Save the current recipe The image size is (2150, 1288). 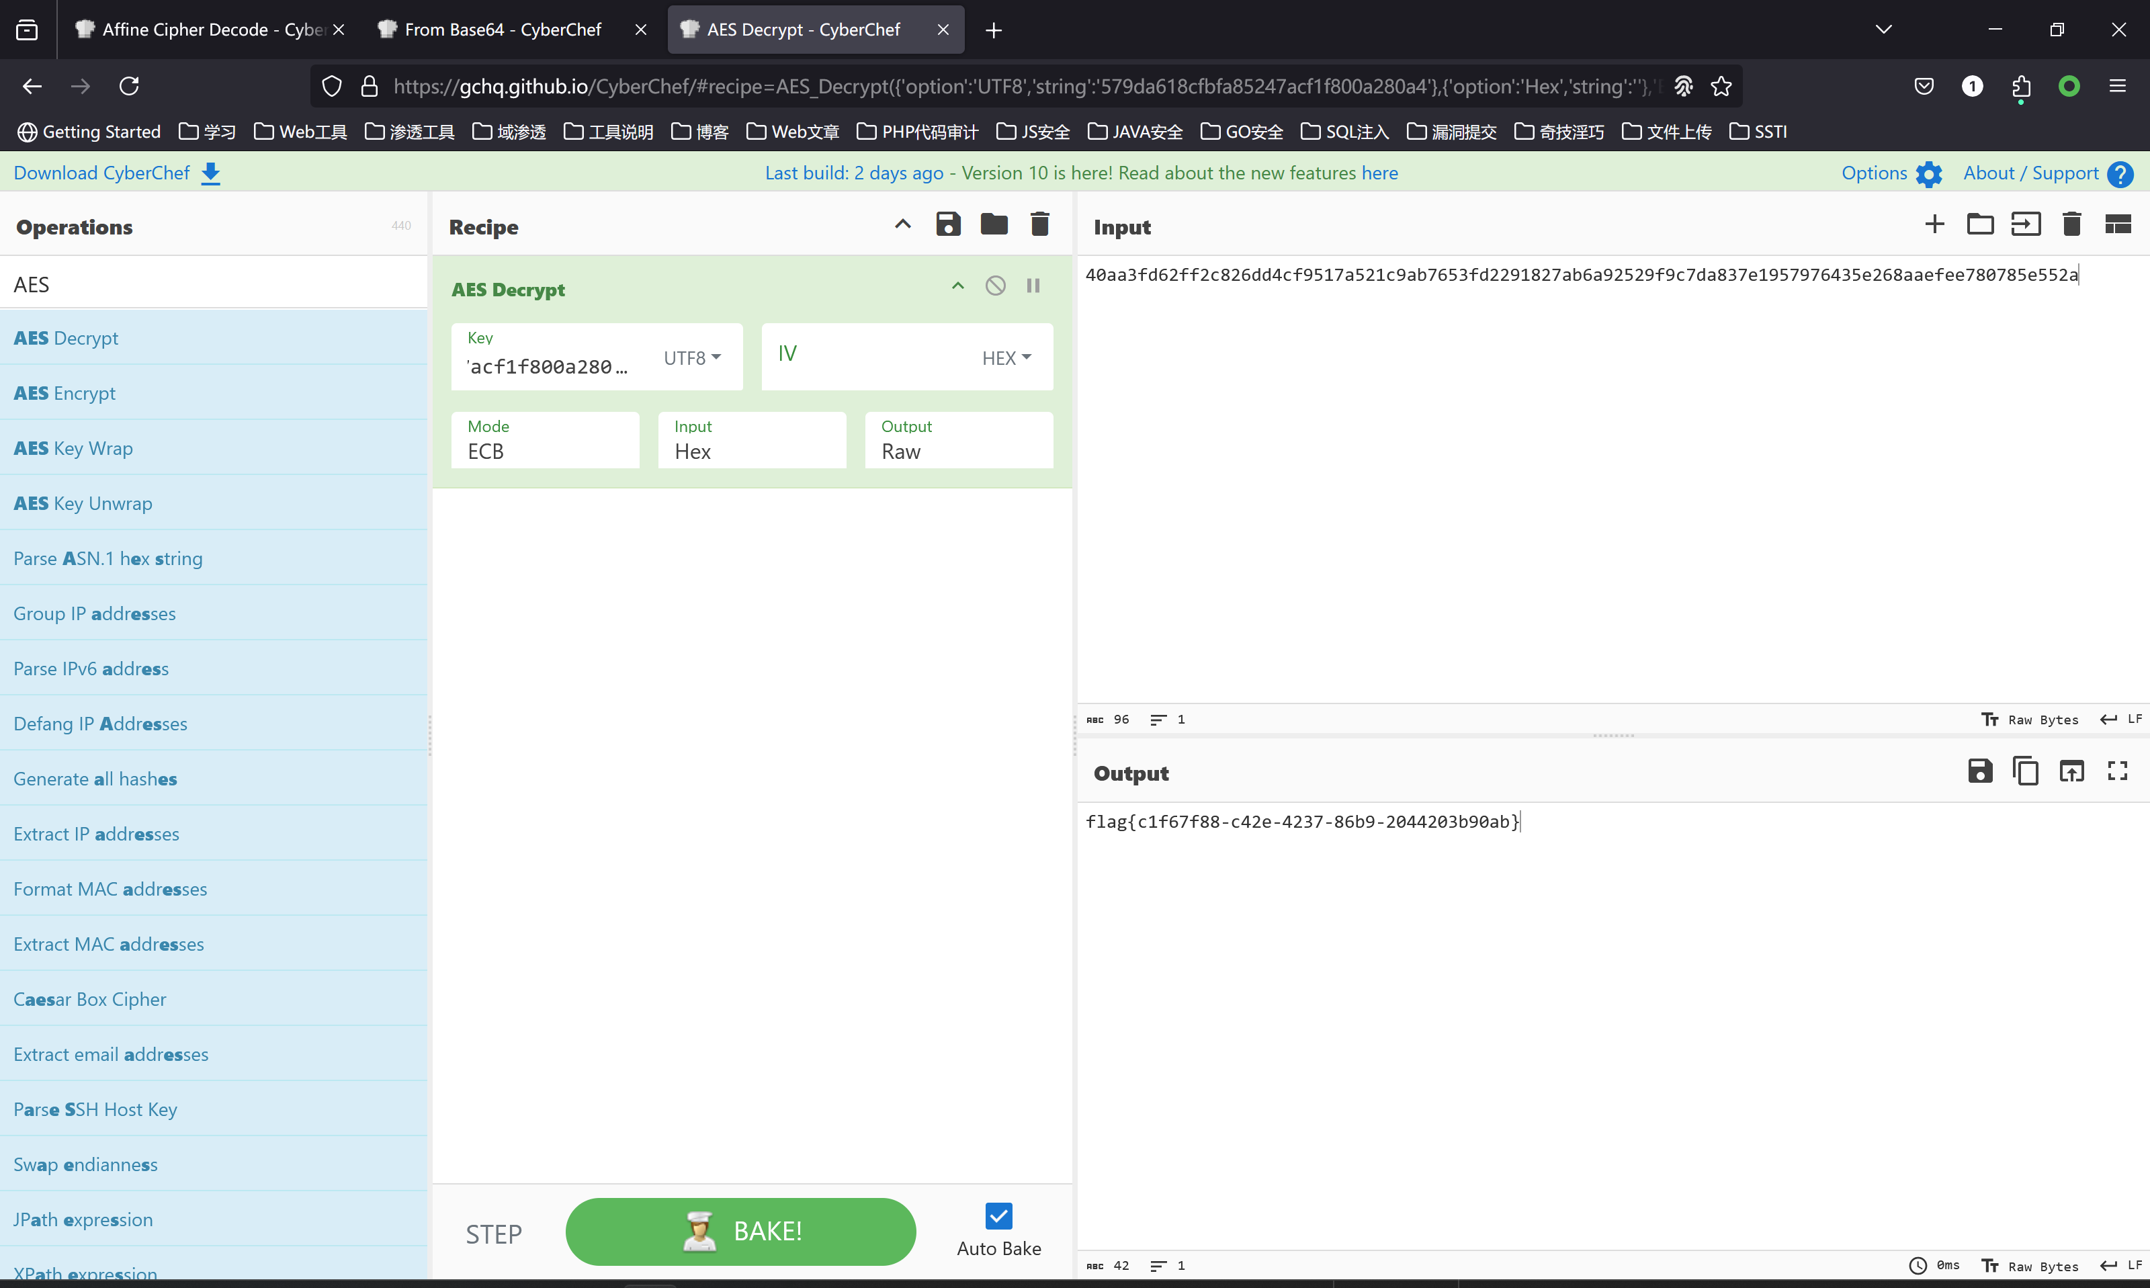(948, 225)
